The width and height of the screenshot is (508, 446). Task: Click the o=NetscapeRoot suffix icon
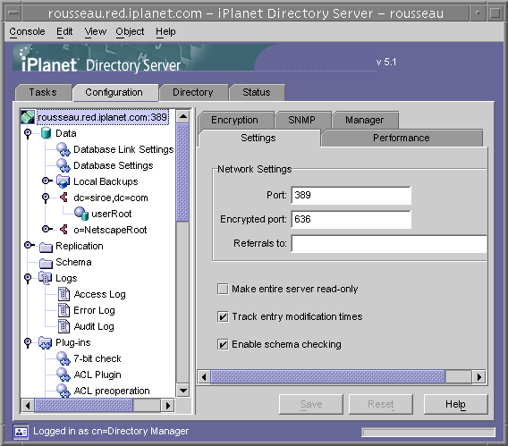[x=63, y=230]
